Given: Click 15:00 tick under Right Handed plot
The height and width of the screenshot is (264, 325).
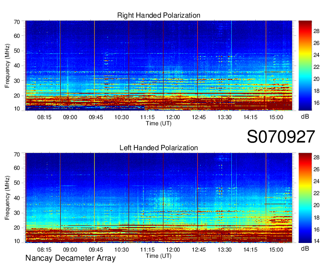Looking at the screenshot, I should pos(276,117).
